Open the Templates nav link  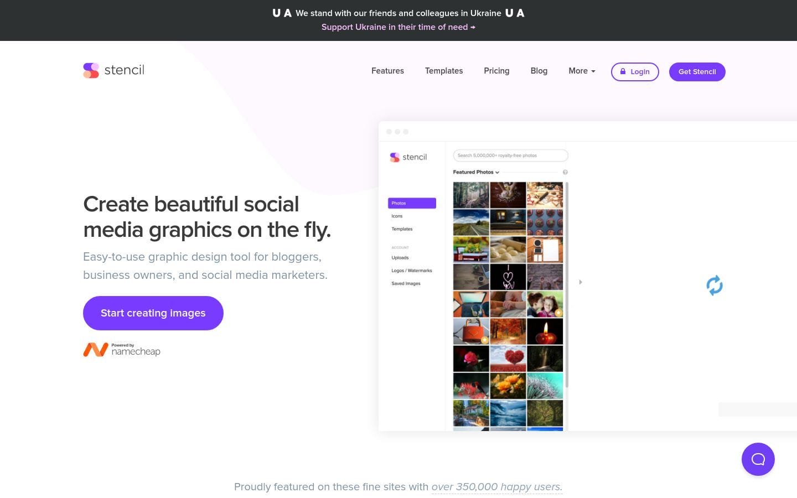444,71
